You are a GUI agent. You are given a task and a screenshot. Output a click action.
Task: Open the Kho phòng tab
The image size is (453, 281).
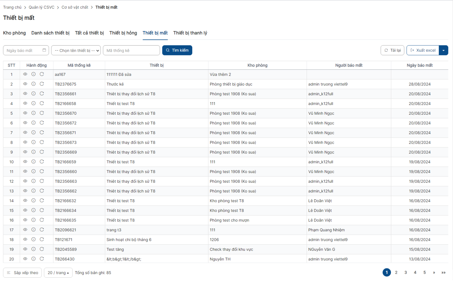tap(14, 33)
